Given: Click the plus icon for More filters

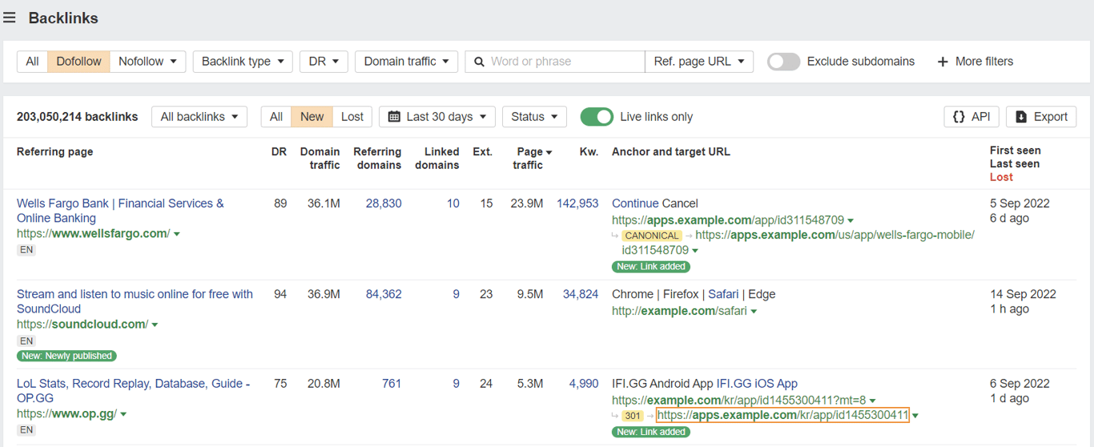Looking at the screenshot, I should (943, 62).
